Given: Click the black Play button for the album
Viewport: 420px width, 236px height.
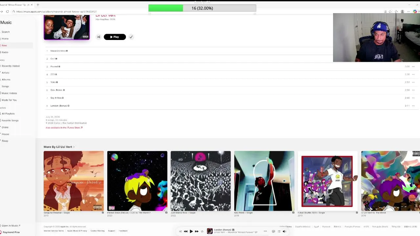Looking at the screenshot, I should [x=115, y=37].
